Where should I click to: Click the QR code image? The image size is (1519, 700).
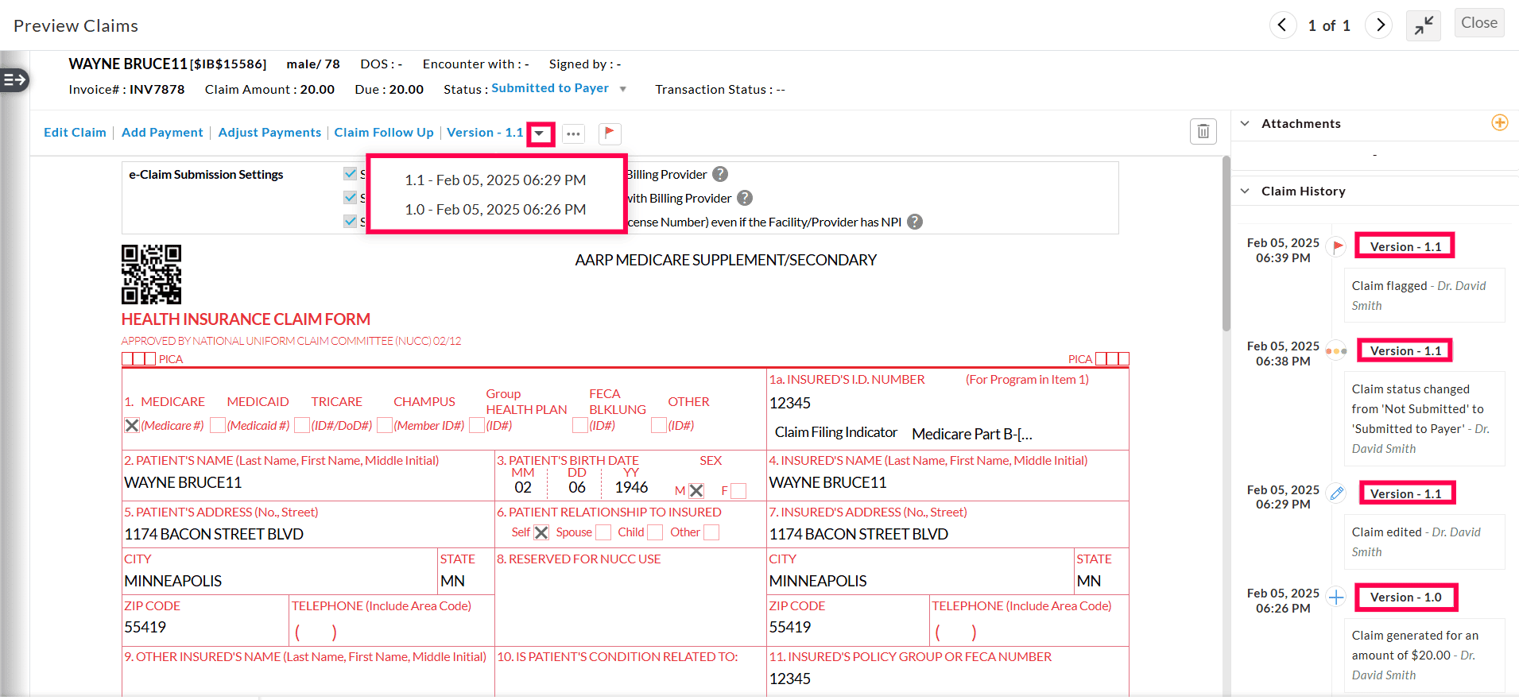coord(151,274)
